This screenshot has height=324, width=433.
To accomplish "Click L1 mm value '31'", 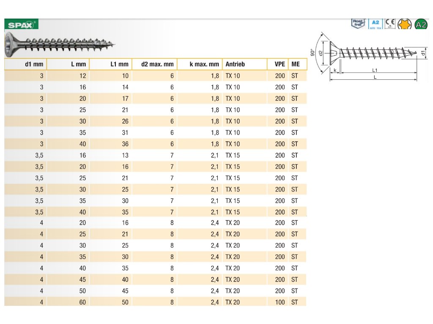I will (125, 132).
